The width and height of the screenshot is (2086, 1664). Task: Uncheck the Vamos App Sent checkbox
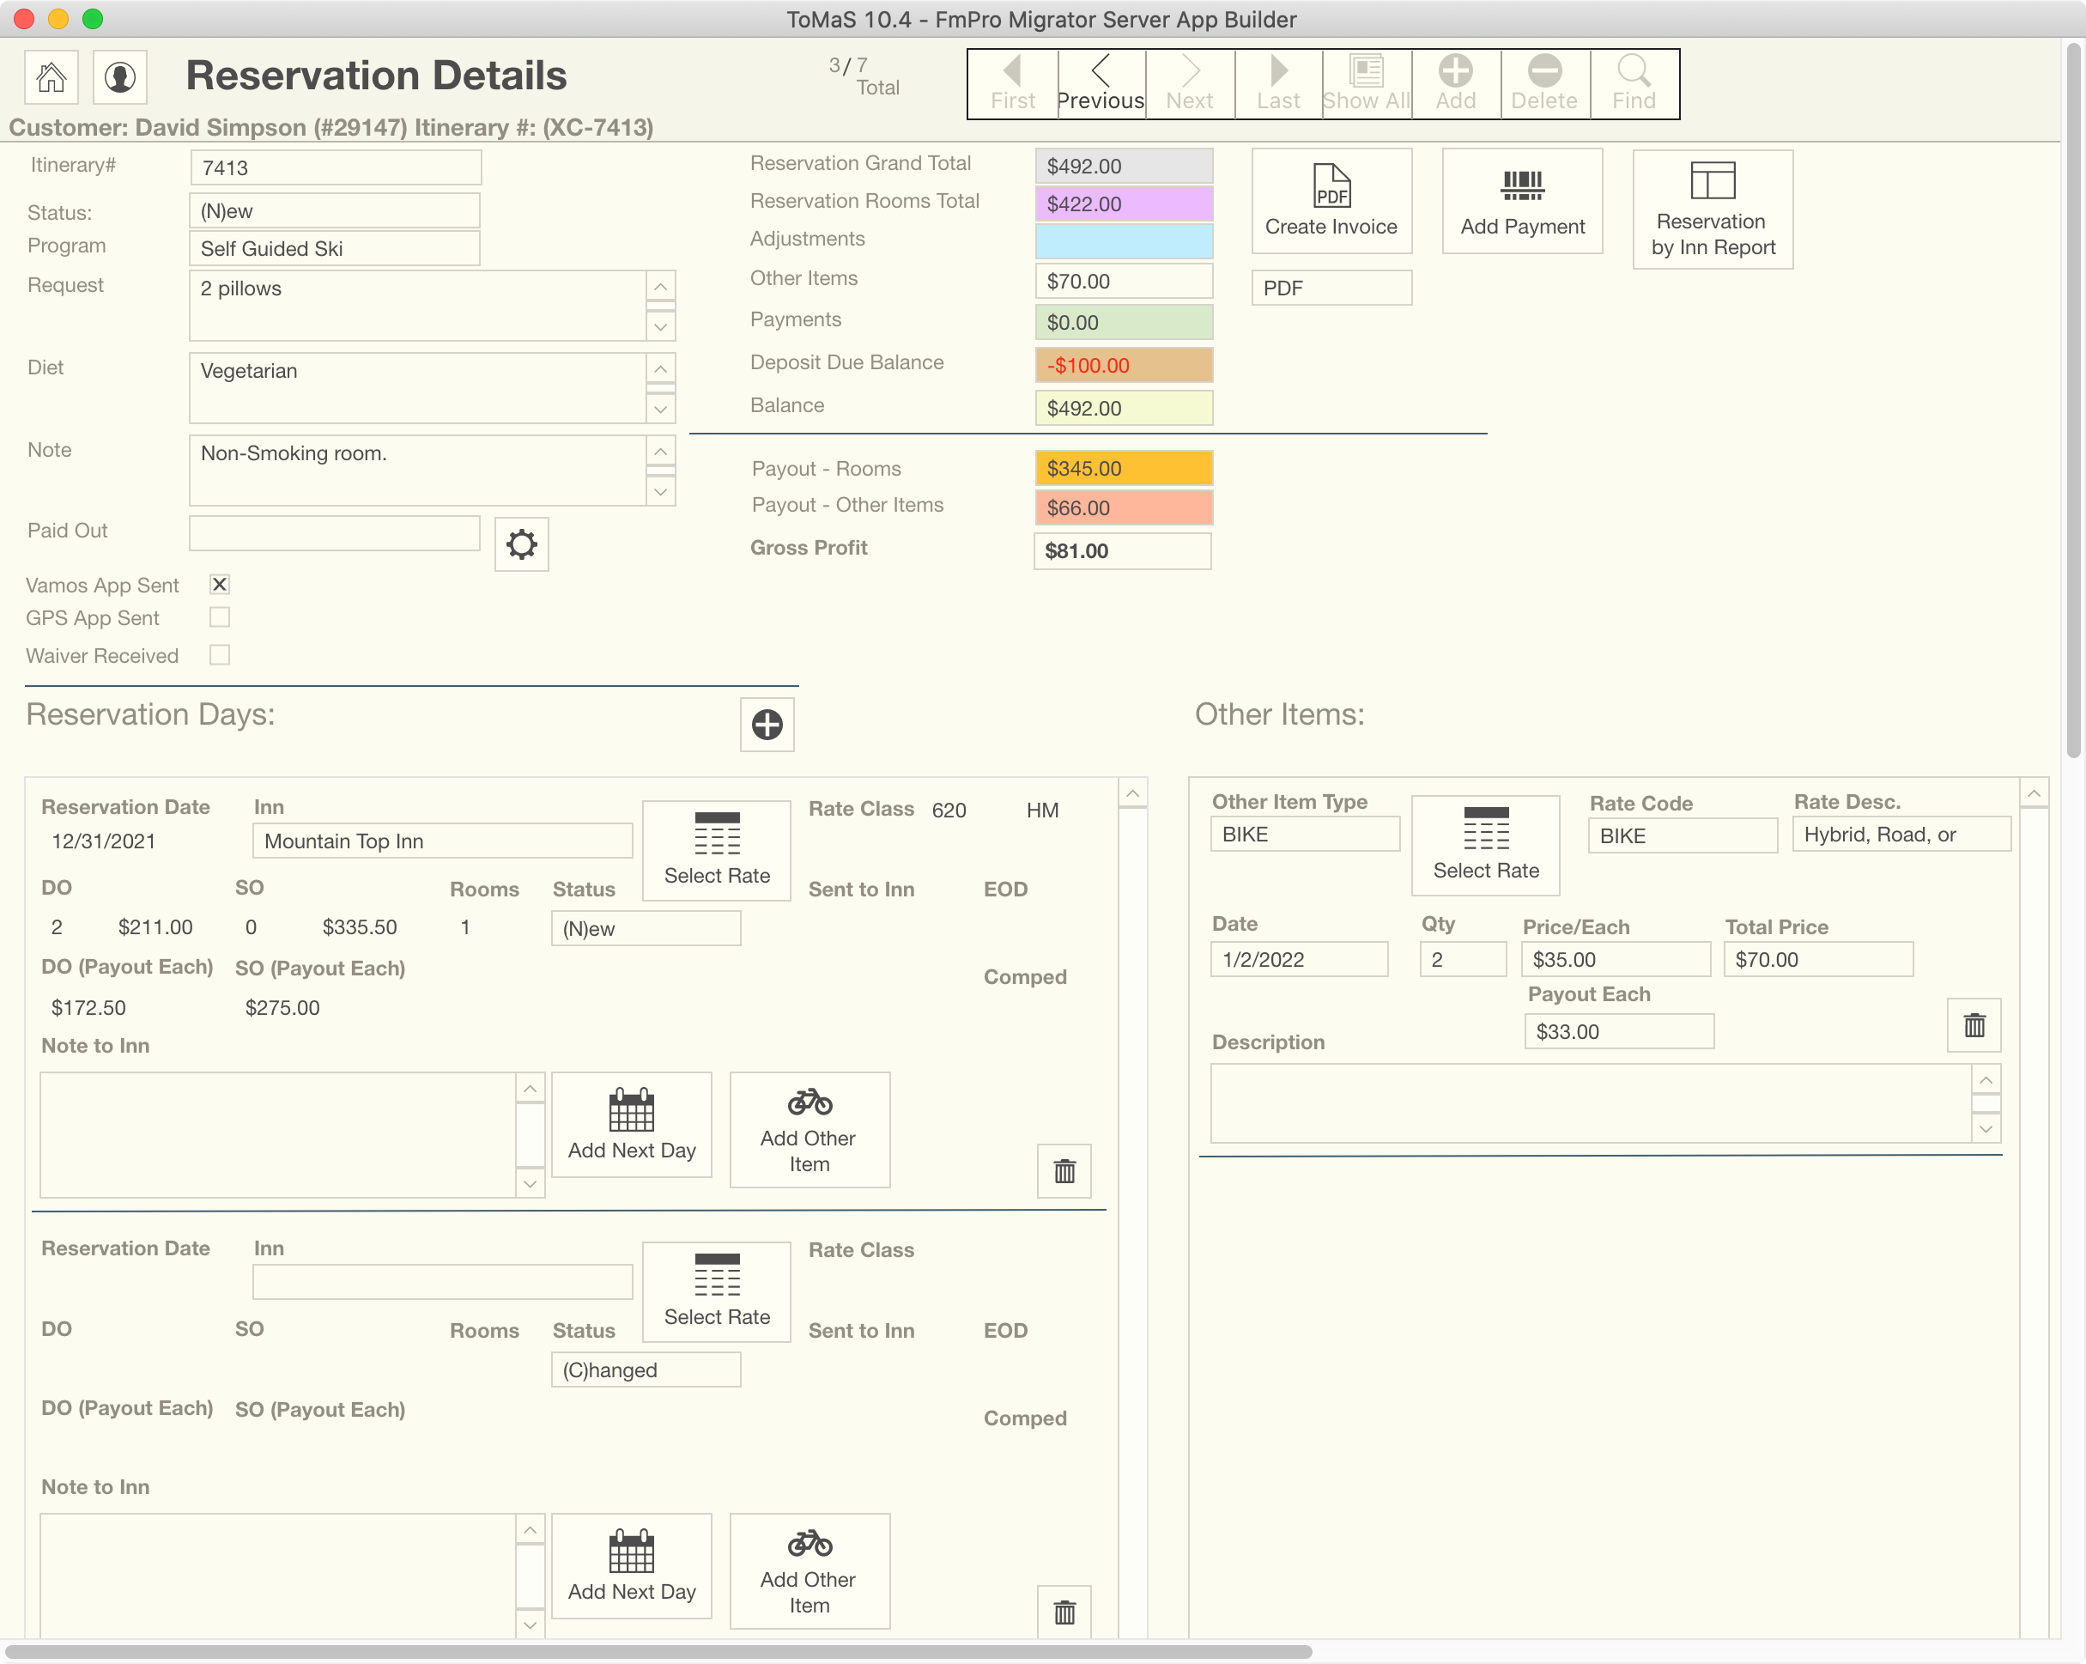(x=220, y=585)
